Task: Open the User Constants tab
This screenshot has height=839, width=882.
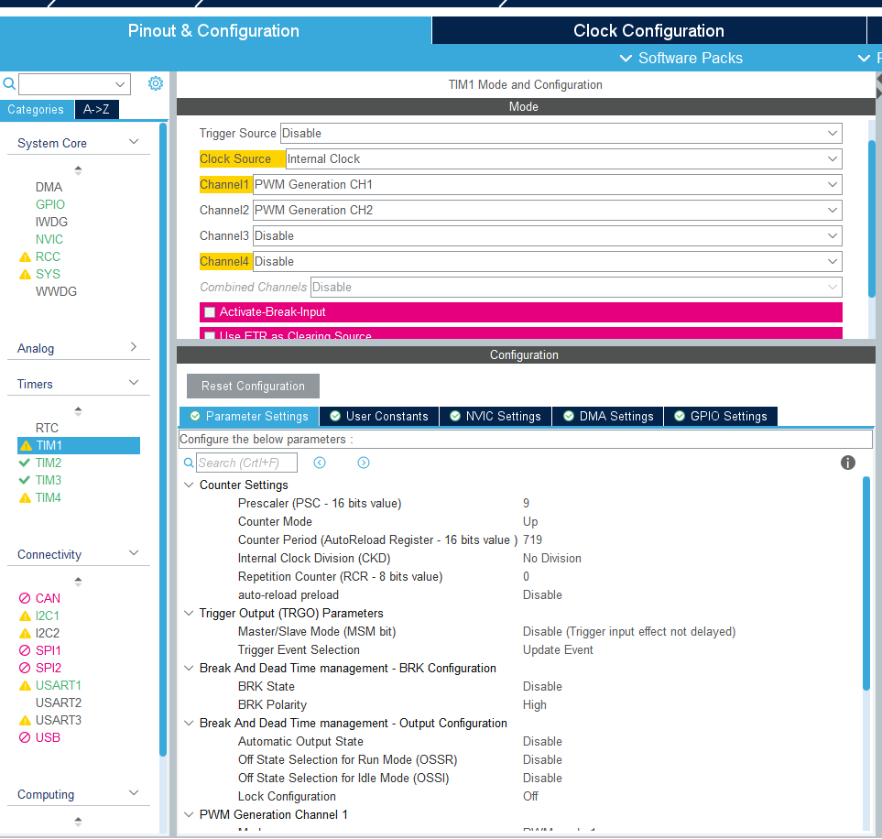Action: click(x=379, y=417)
